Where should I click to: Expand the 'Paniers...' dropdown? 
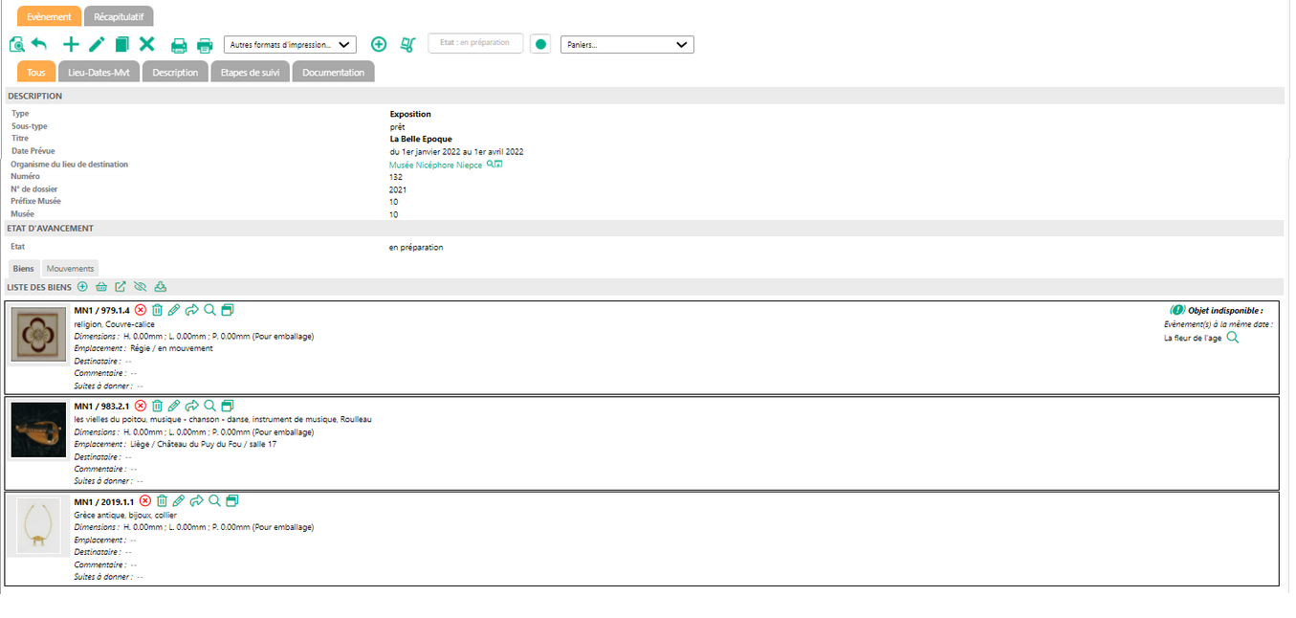pos(626,45)
